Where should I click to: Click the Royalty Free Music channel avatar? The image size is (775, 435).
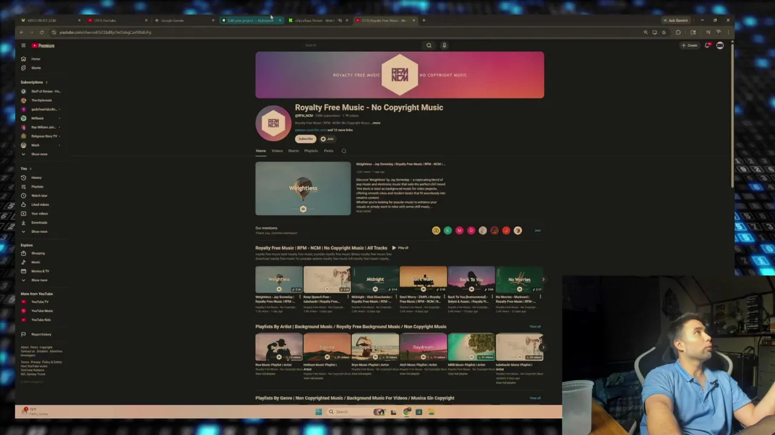pyautogui.click(x=274, y=123)
